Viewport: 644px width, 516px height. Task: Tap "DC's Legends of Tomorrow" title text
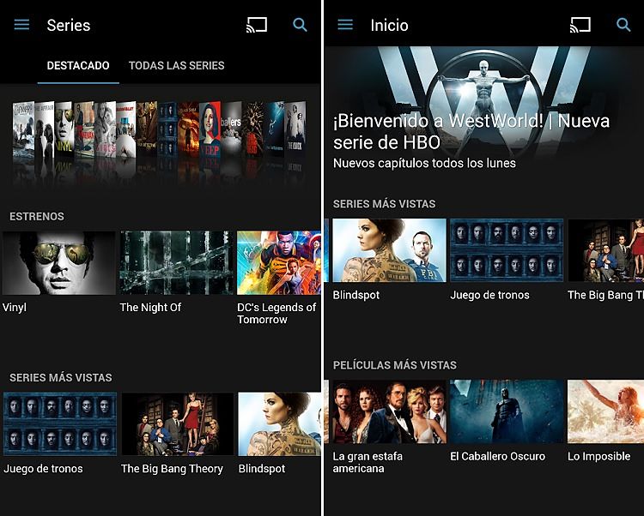point(276,313)
